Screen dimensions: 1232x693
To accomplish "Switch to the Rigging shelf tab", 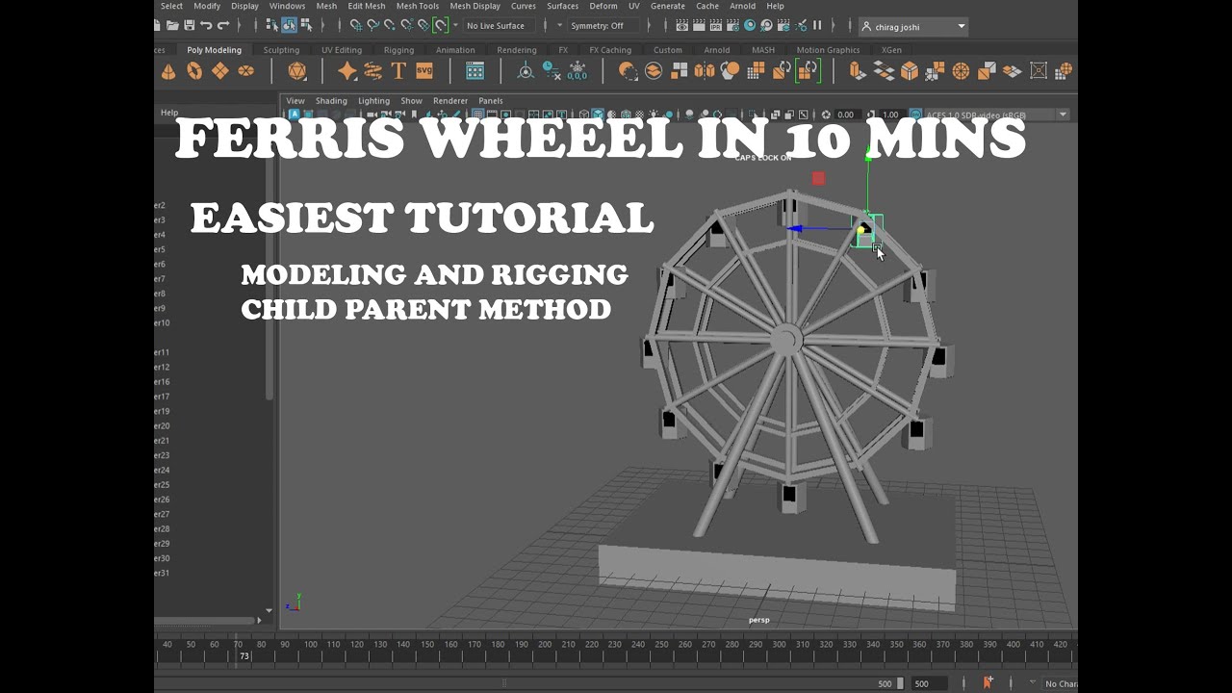I will pyautogui.click(x=398, y=50).
